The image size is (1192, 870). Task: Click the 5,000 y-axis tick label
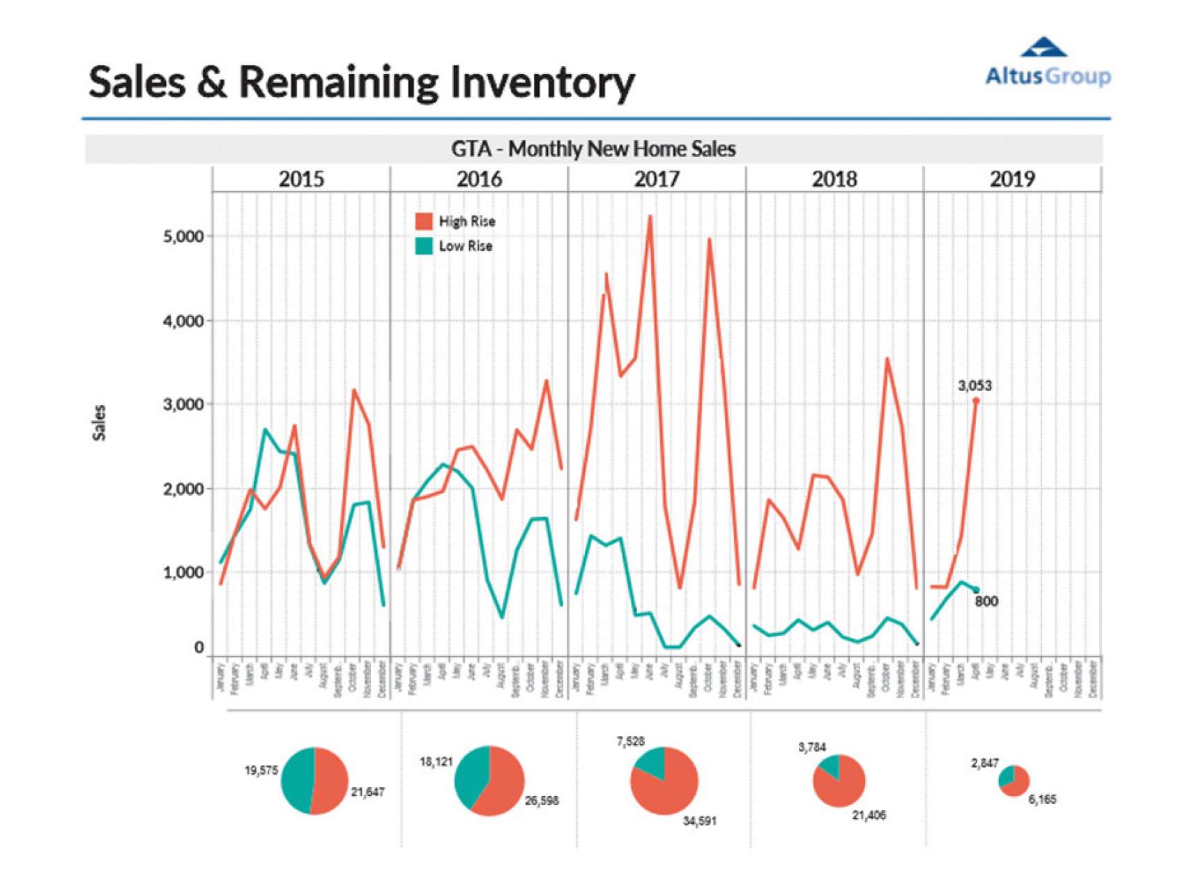183,237
